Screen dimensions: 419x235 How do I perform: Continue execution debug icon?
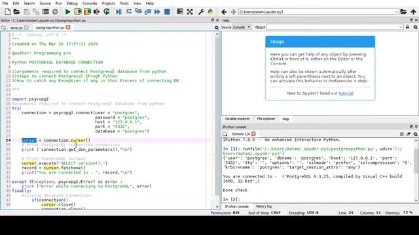coord(157,12)
